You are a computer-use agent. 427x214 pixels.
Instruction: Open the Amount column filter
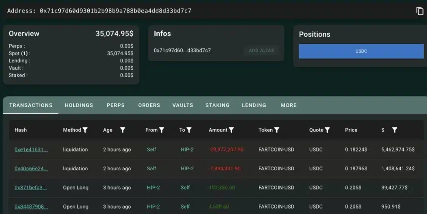click(x=231, y=130)
